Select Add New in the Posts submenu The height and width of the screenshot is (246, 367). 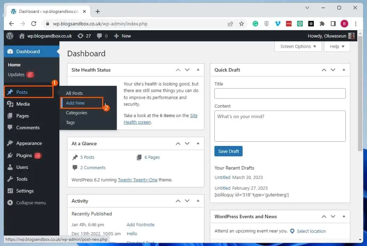pos(75,103)
